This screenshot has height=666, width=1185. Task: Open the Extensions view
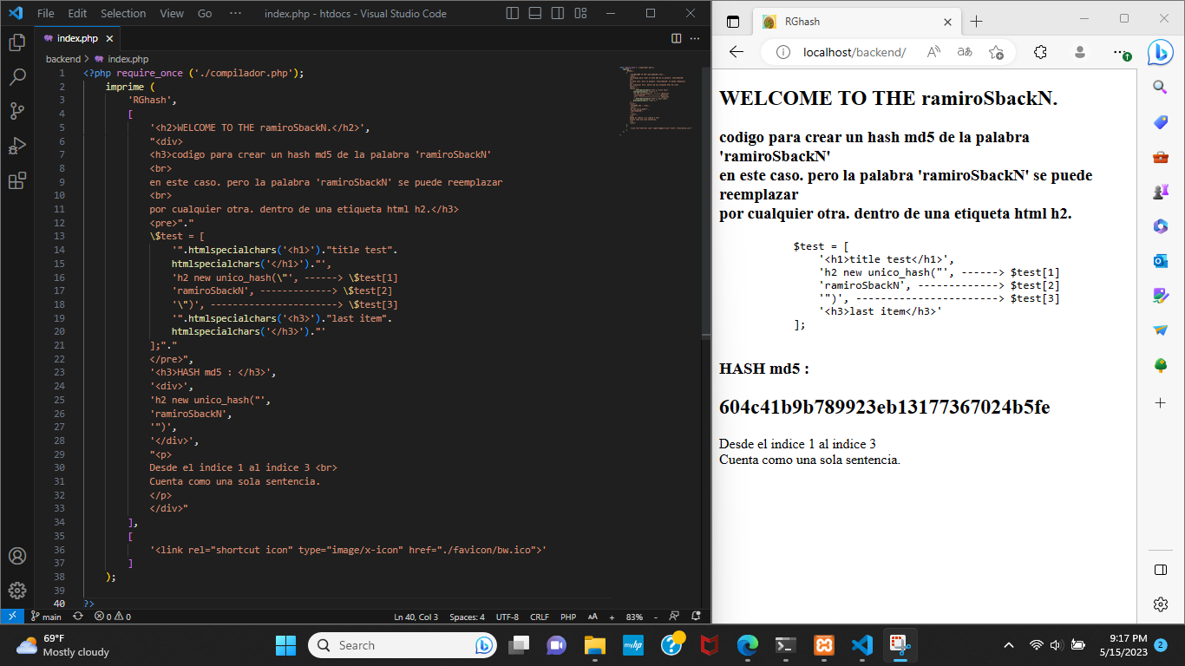point(16,180)
